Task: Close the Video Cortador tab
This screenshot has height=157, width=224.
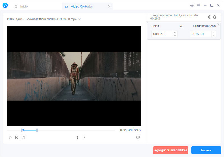Action: (109, 6)
